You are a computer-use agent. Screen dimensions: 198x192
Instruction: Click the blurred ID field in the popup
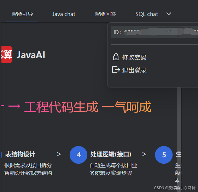(154, 32)
